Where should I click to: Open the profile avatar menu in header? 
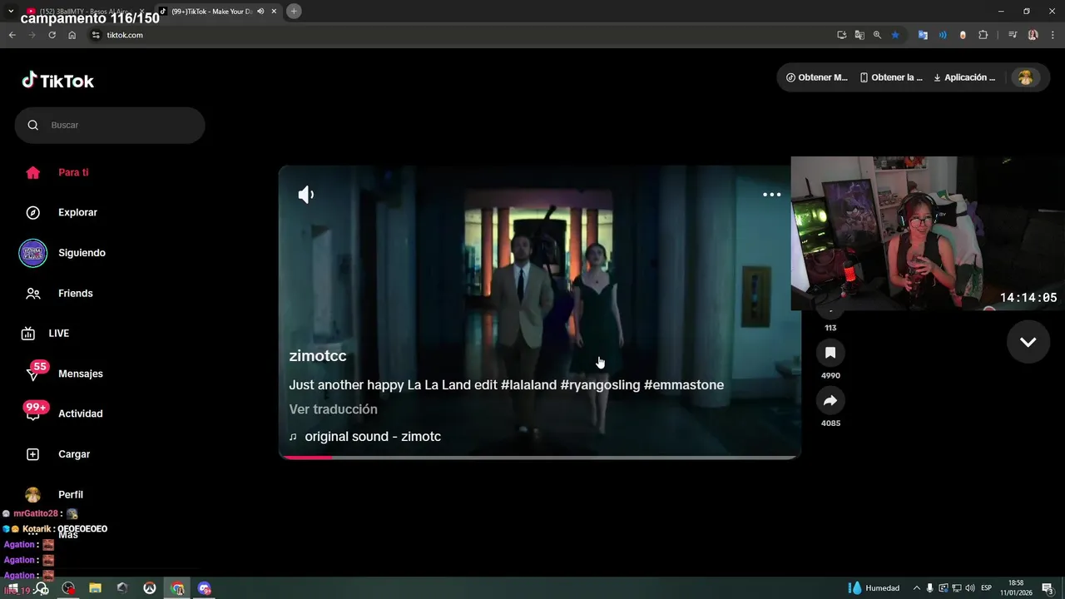[x=1025, y=77]
